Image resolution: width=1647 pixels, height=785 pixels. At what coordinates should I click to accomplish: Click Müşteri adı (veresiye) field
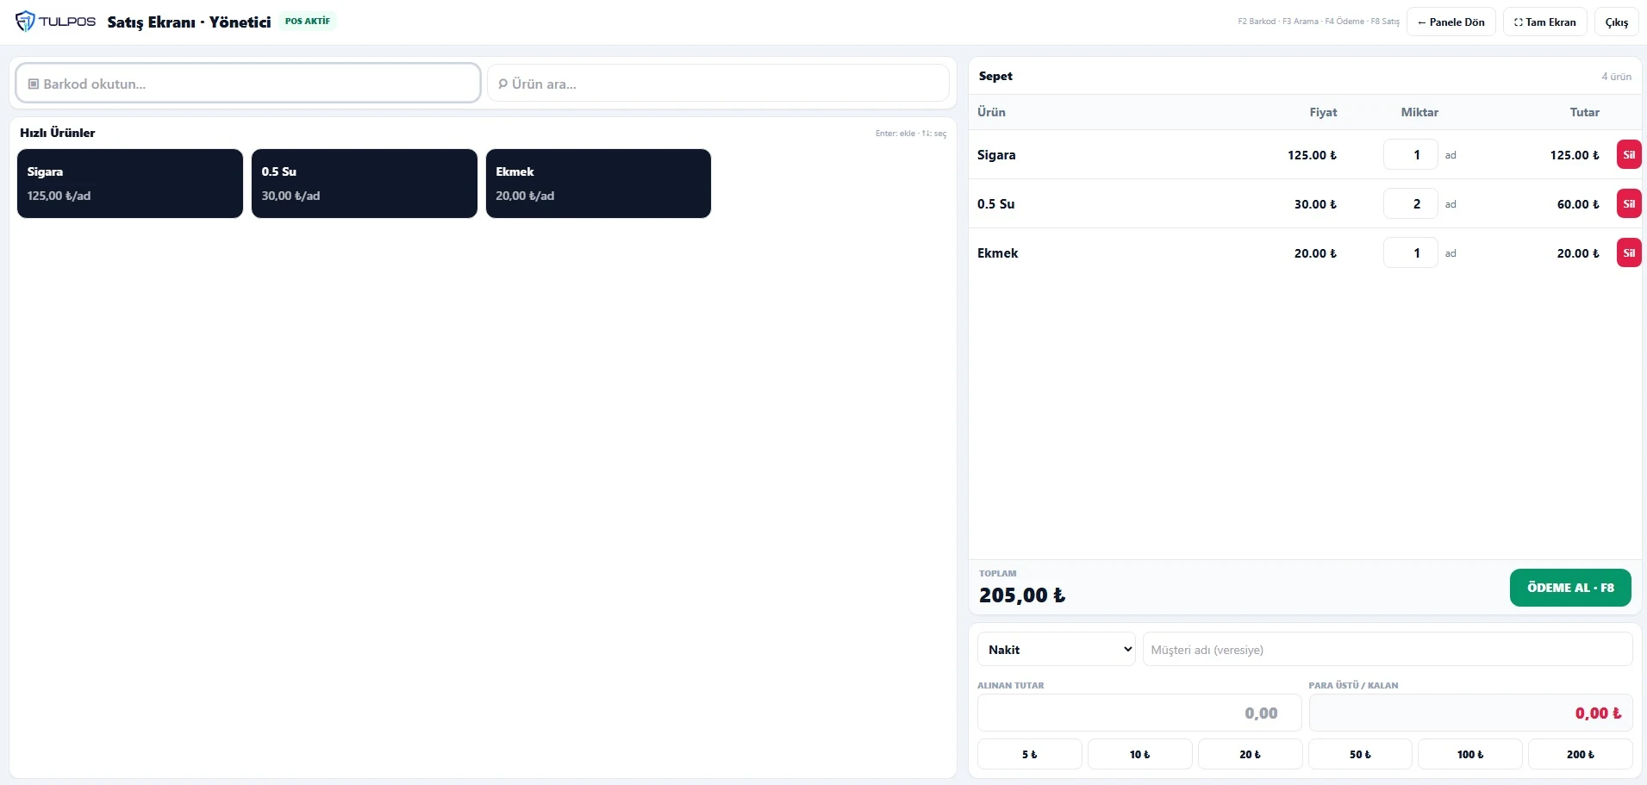tap(1388, 650)
